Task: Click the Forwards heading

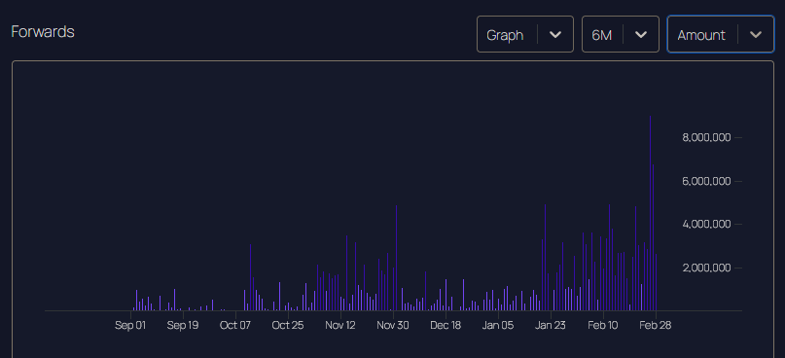Action: coord(43,32)
